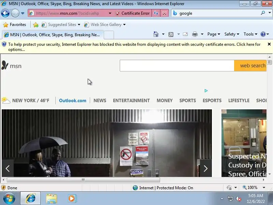Go to the LIFESTYLE section
The image size is (273, 205).
(x=239, y=100)
